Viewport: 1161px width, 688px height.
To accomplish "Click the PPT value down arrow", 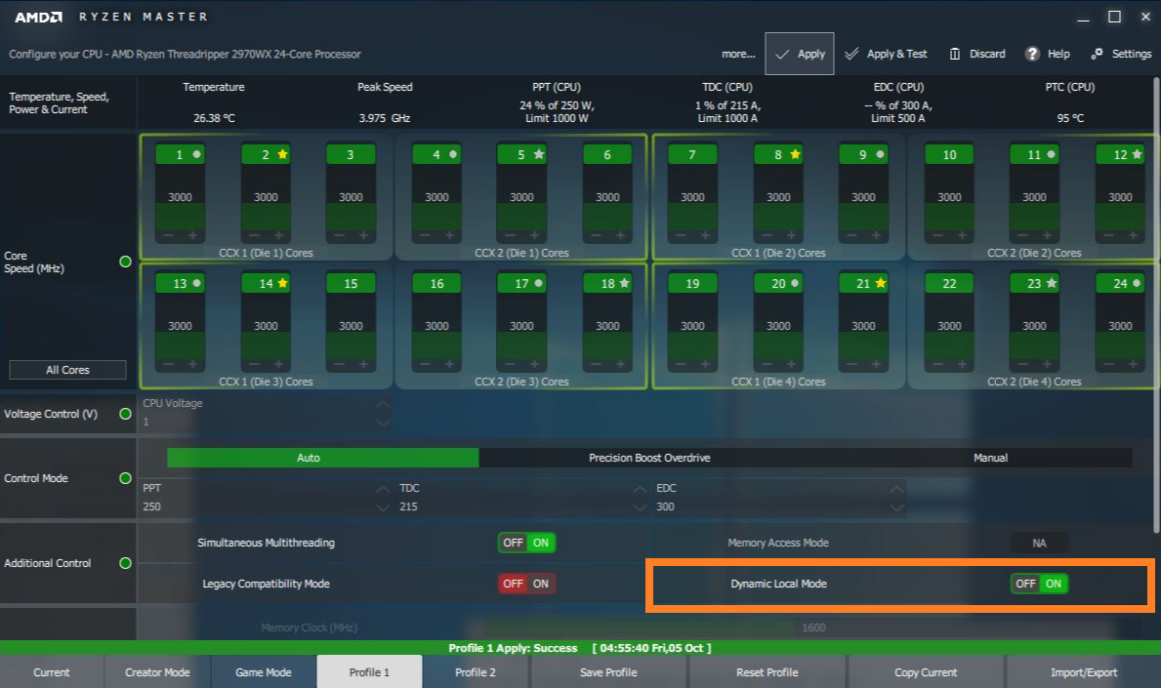I will tap(383, 507).
